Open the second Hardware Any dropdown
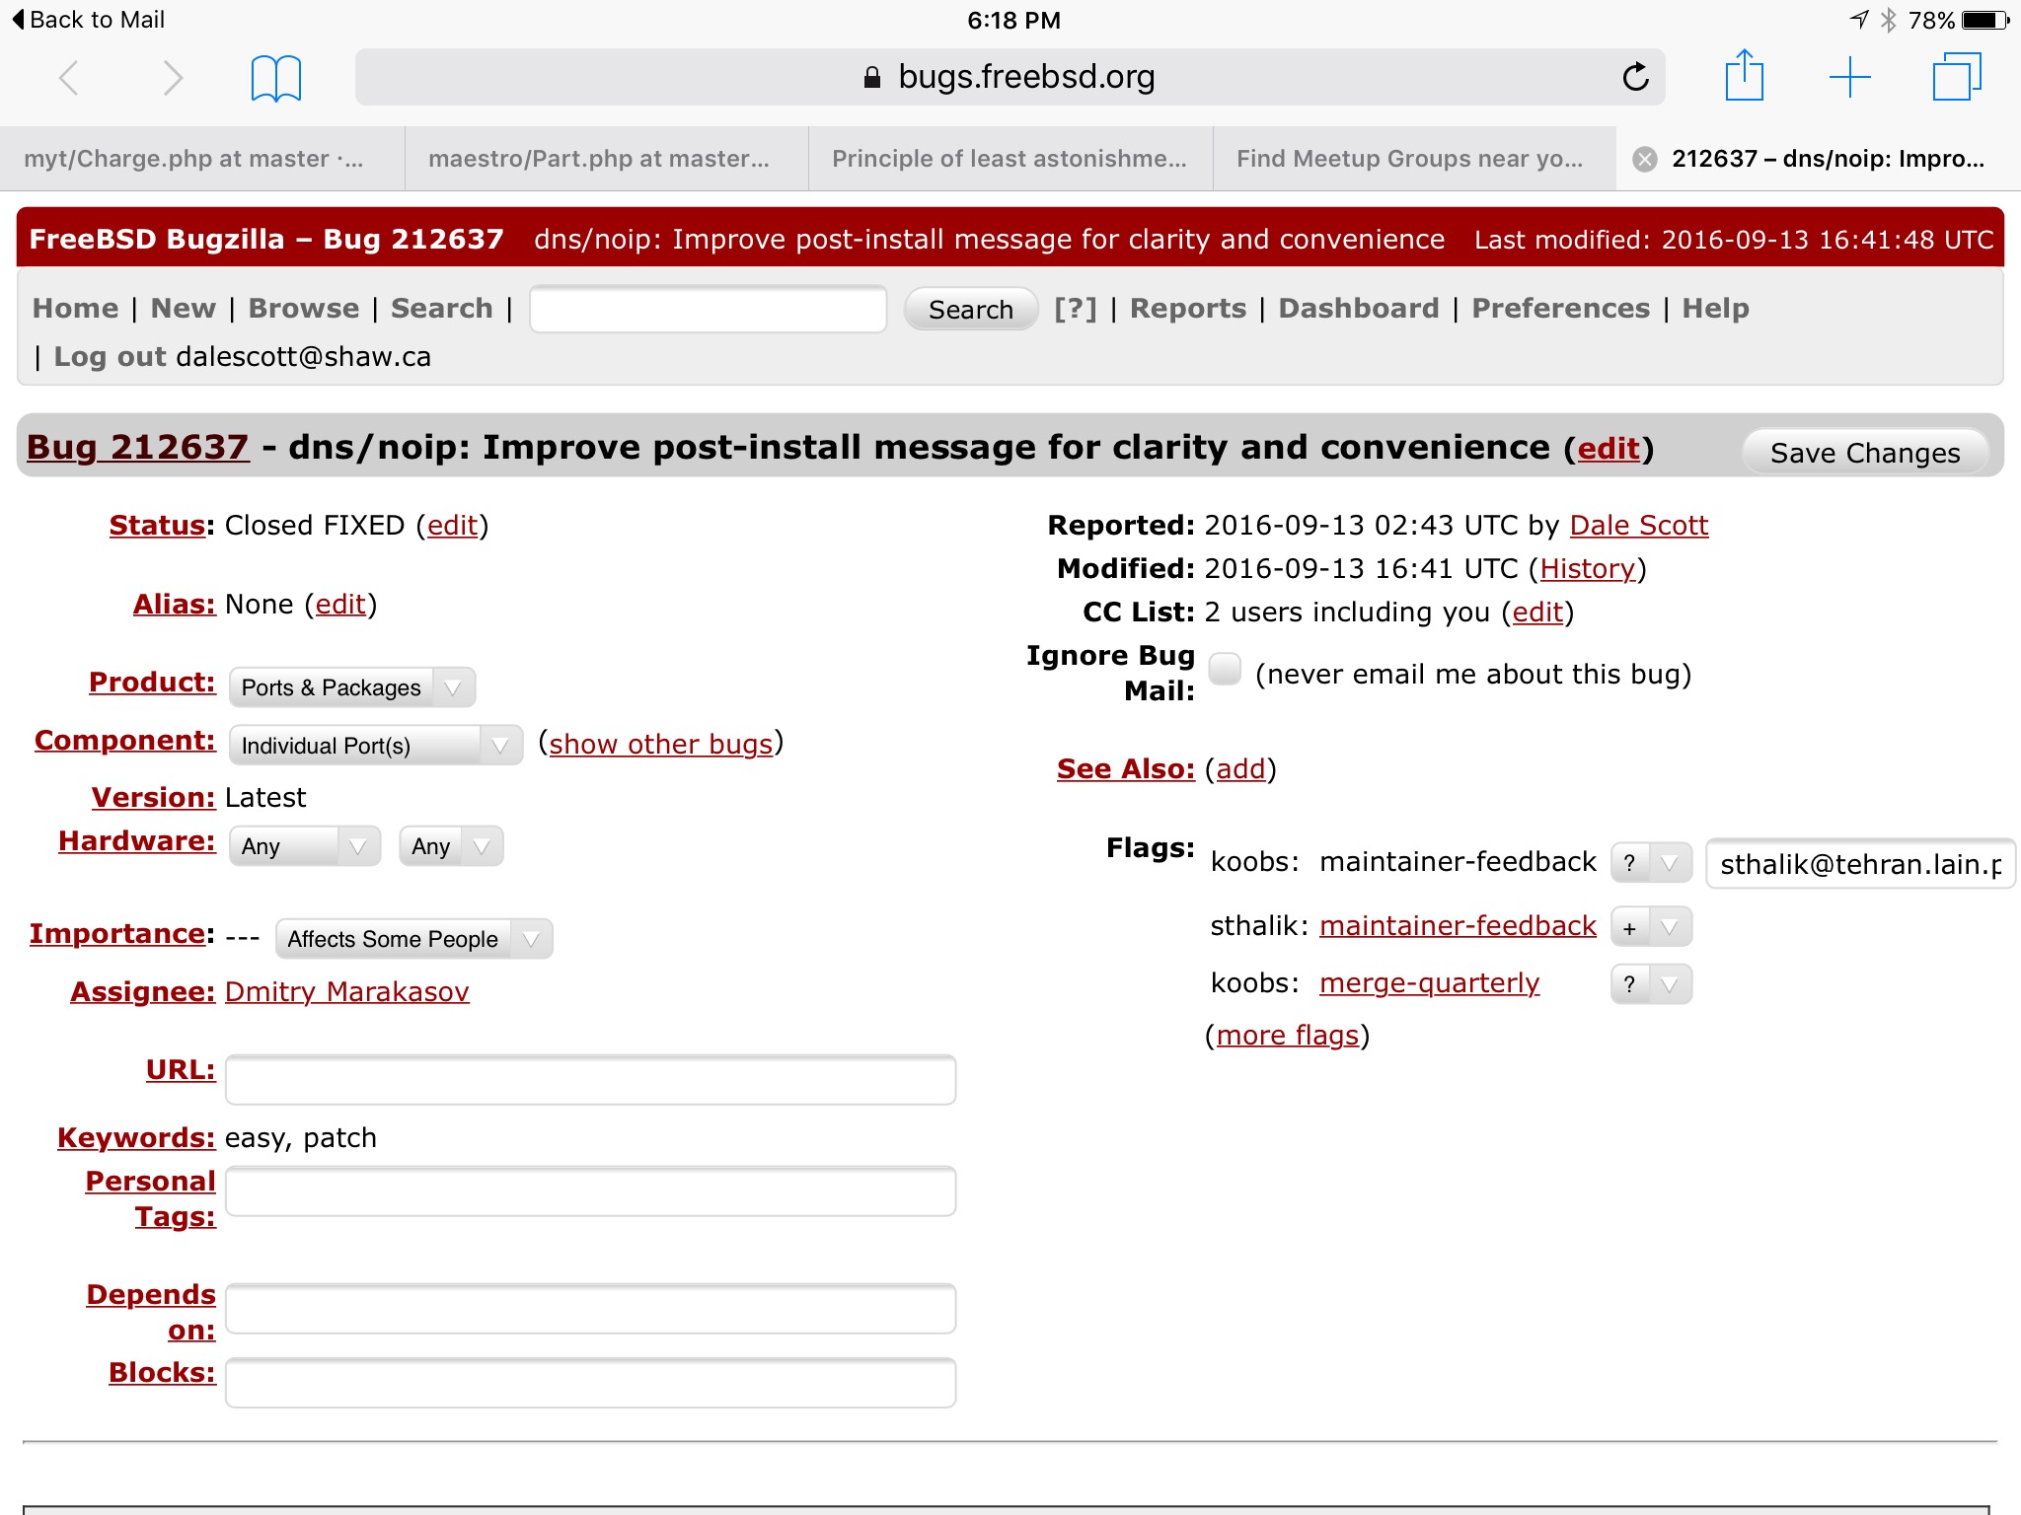This screenshot has width=2021, height=1515. 451,846
